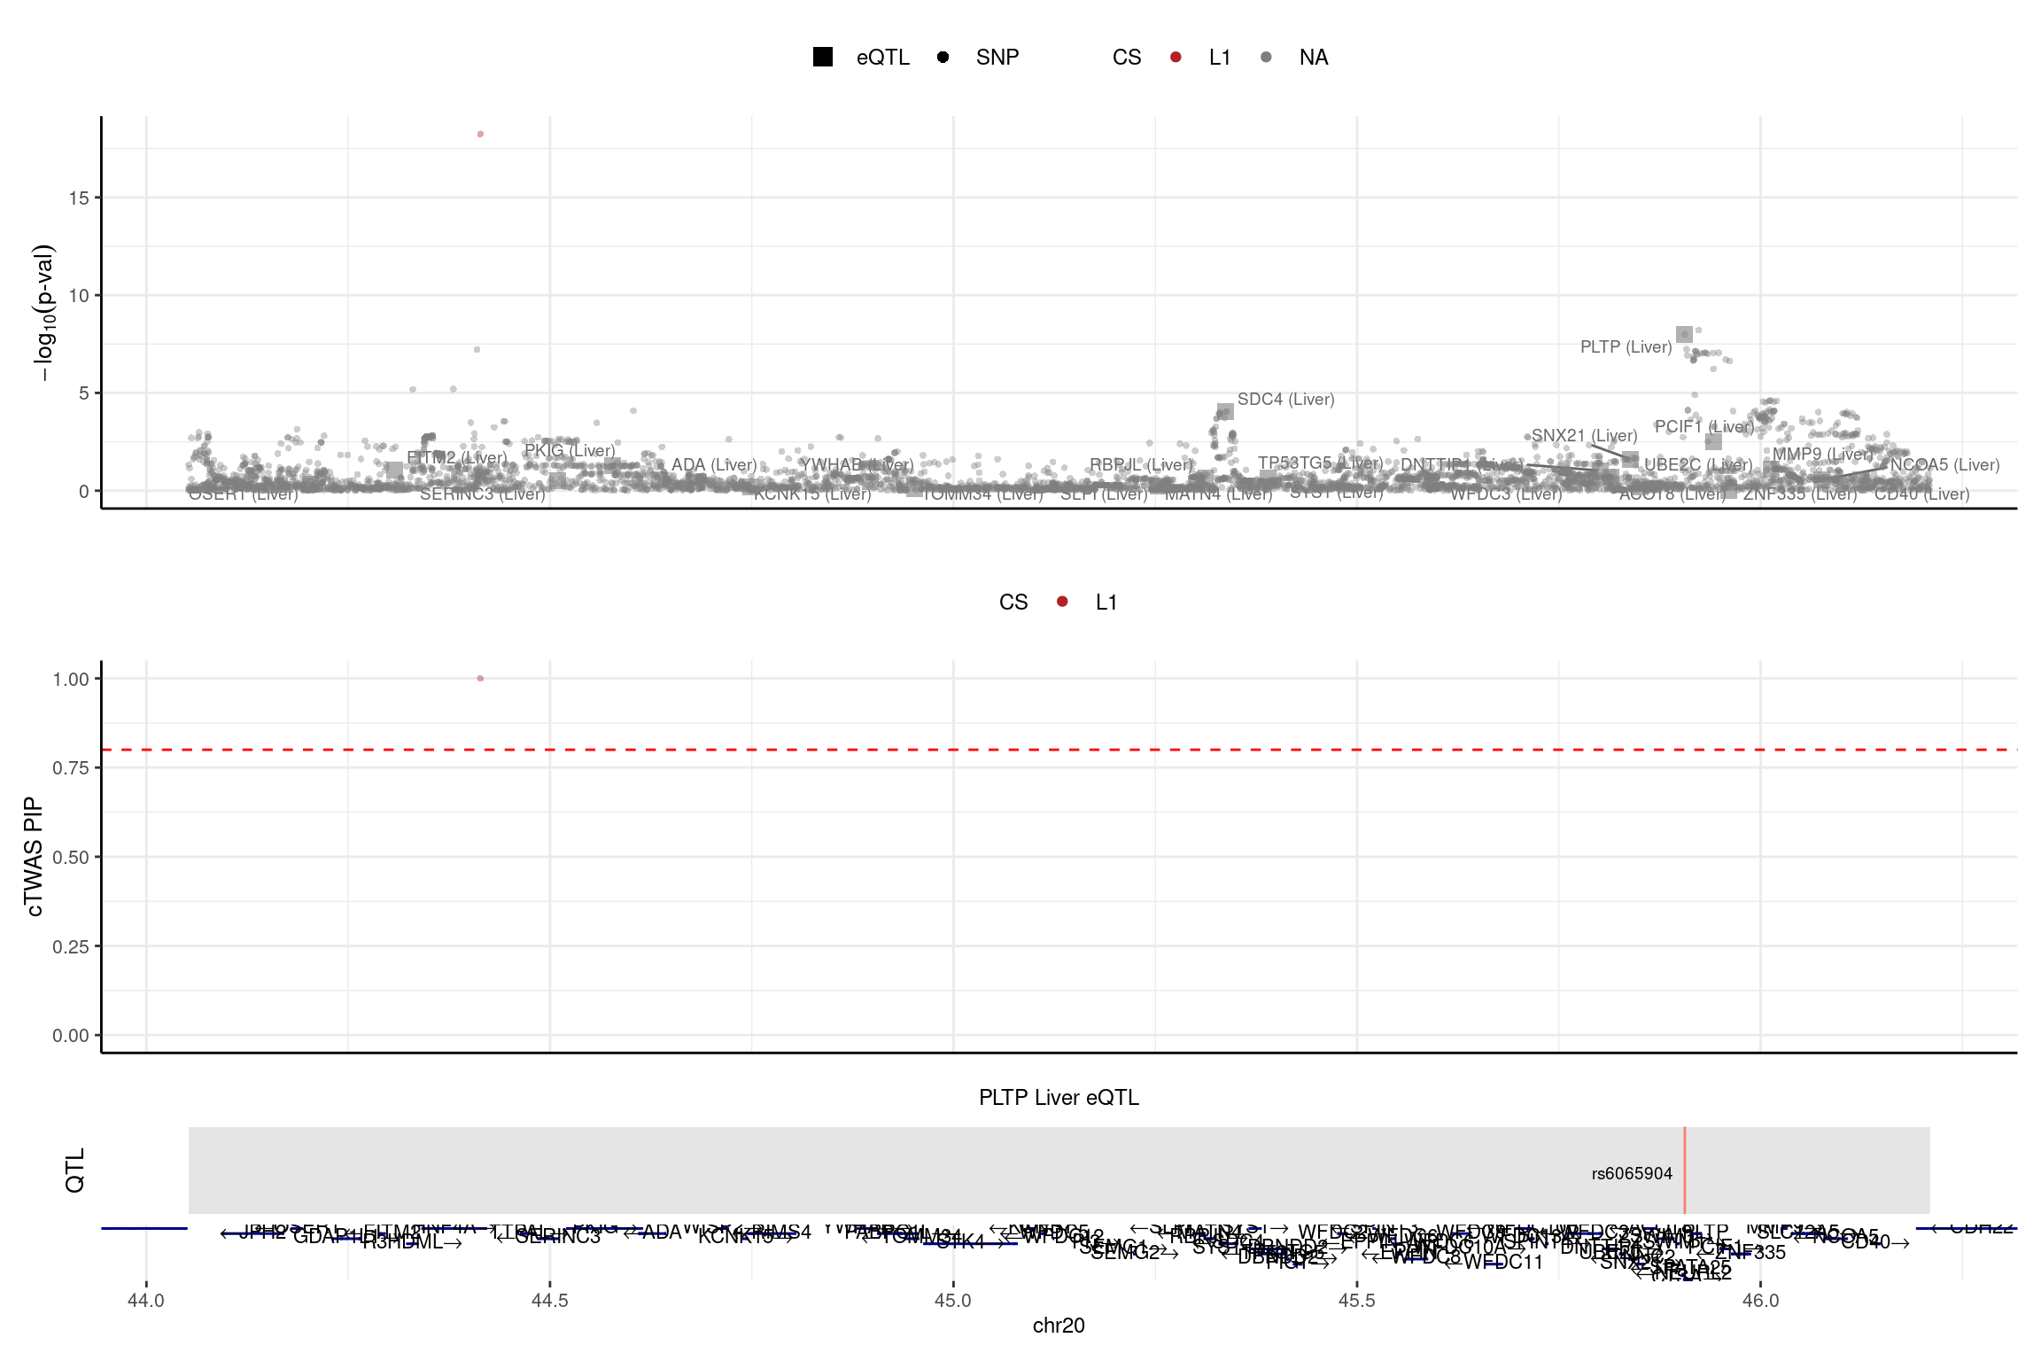Click the SDC4 (Liver) text label
The height and width of the screenshot is (1361, 2041).
[1285, 400]
